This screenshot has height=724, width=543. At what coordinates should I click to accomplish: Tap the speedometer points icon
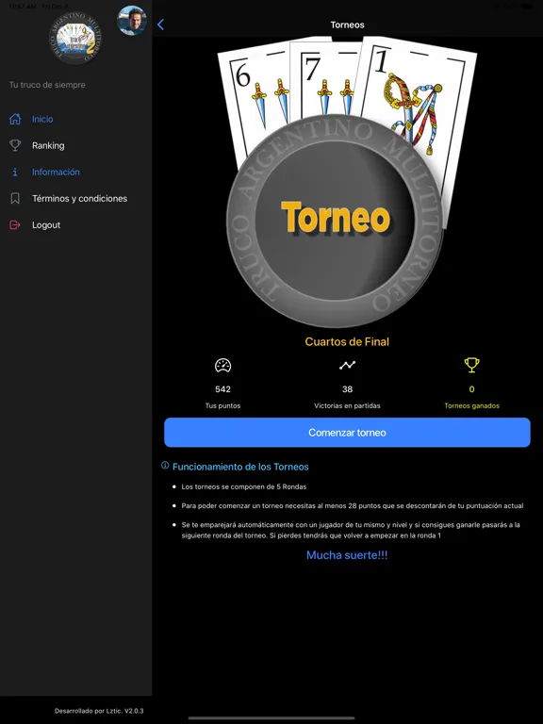tap(223, 365)
